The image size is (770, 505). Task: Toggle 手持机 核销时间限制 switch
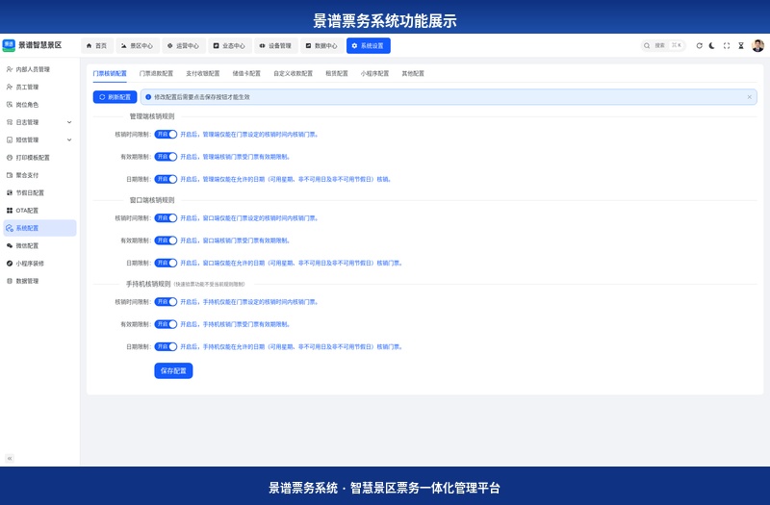click(166, 302)
